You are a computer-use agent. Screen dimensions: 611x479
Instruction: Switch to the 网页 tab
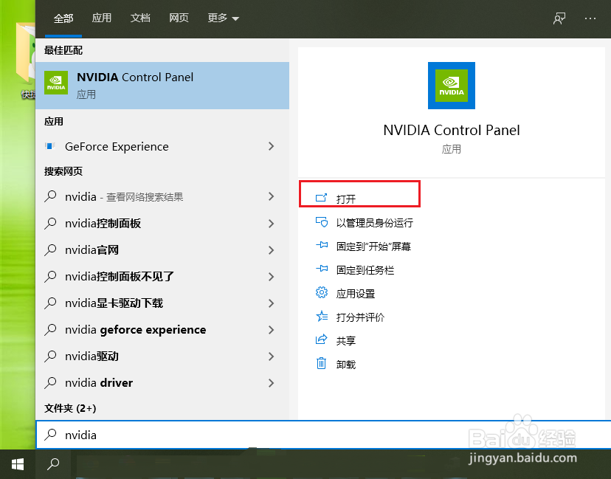coord(179,18)
